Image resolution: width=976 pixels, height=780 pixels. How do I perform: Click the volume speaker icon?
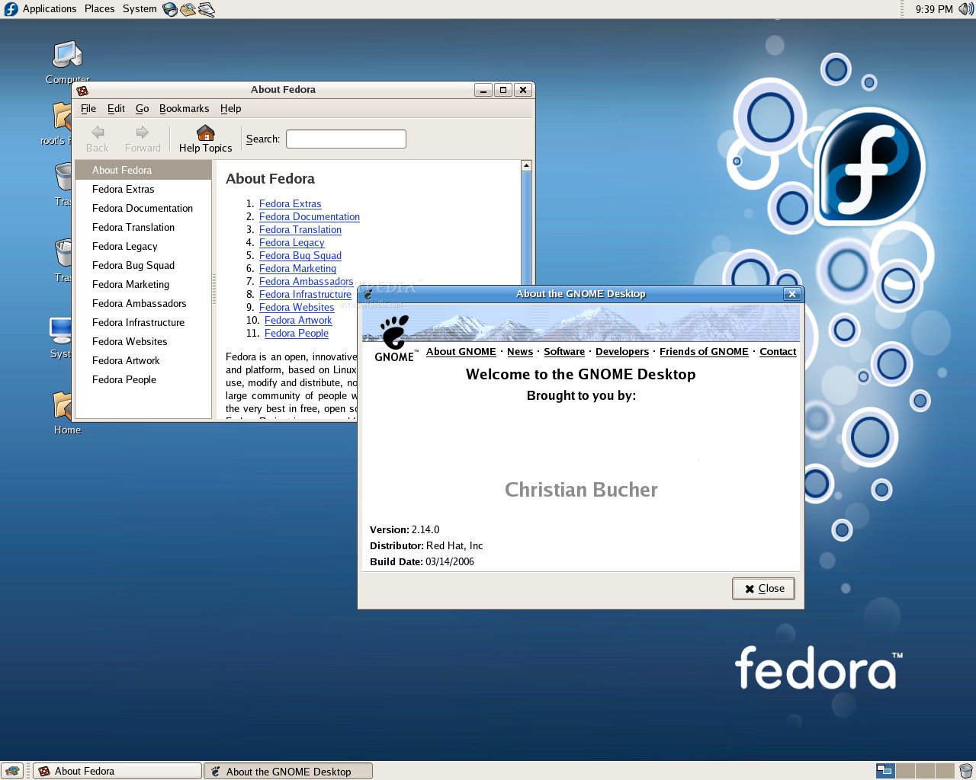tap(966, 9)
